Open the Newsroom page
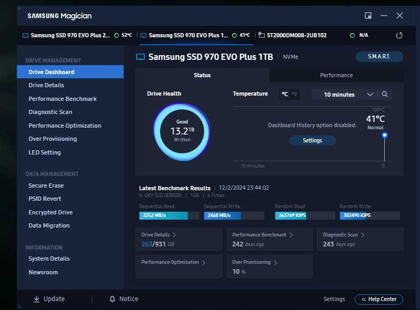This screenshot has height=310, width=420. pyautogui.click(x=70, y=272)
